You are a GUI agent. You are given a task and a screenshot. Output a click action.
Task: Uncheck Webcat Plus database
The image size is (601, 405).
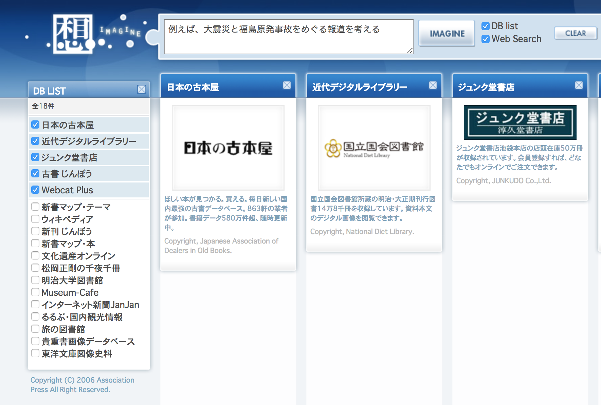pyautogui.click(x=35, y=190)
